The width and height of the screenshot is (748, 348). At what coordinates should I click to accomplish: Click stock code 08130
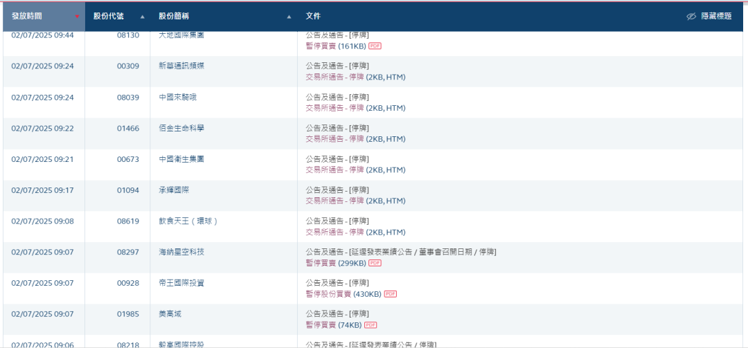[128, 35]
